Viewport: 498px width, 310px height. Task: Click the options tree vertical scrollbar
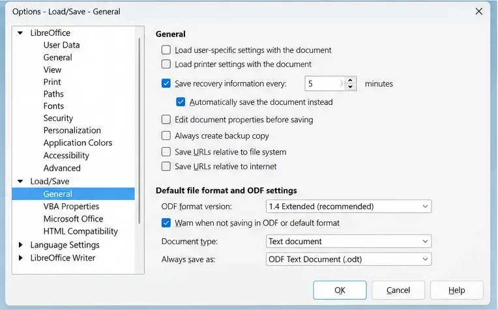pos(139,131)
